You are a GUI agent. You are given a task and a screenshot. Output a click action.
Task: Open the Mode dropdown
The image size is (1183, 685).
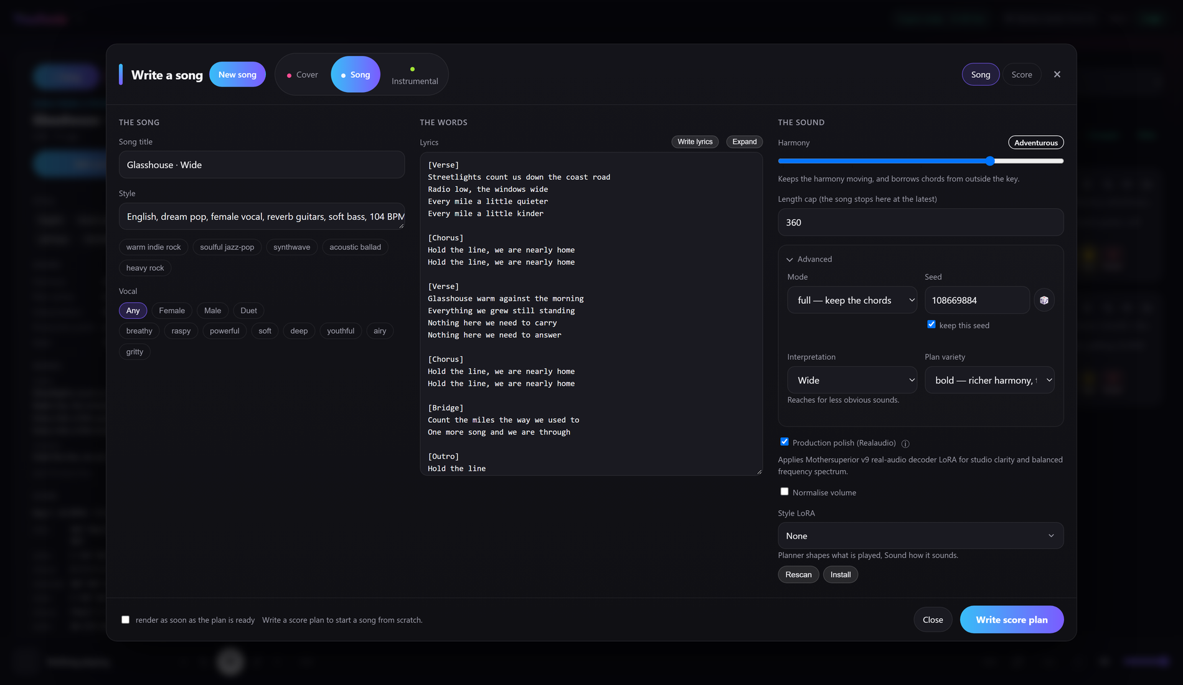tap(852, 300)
